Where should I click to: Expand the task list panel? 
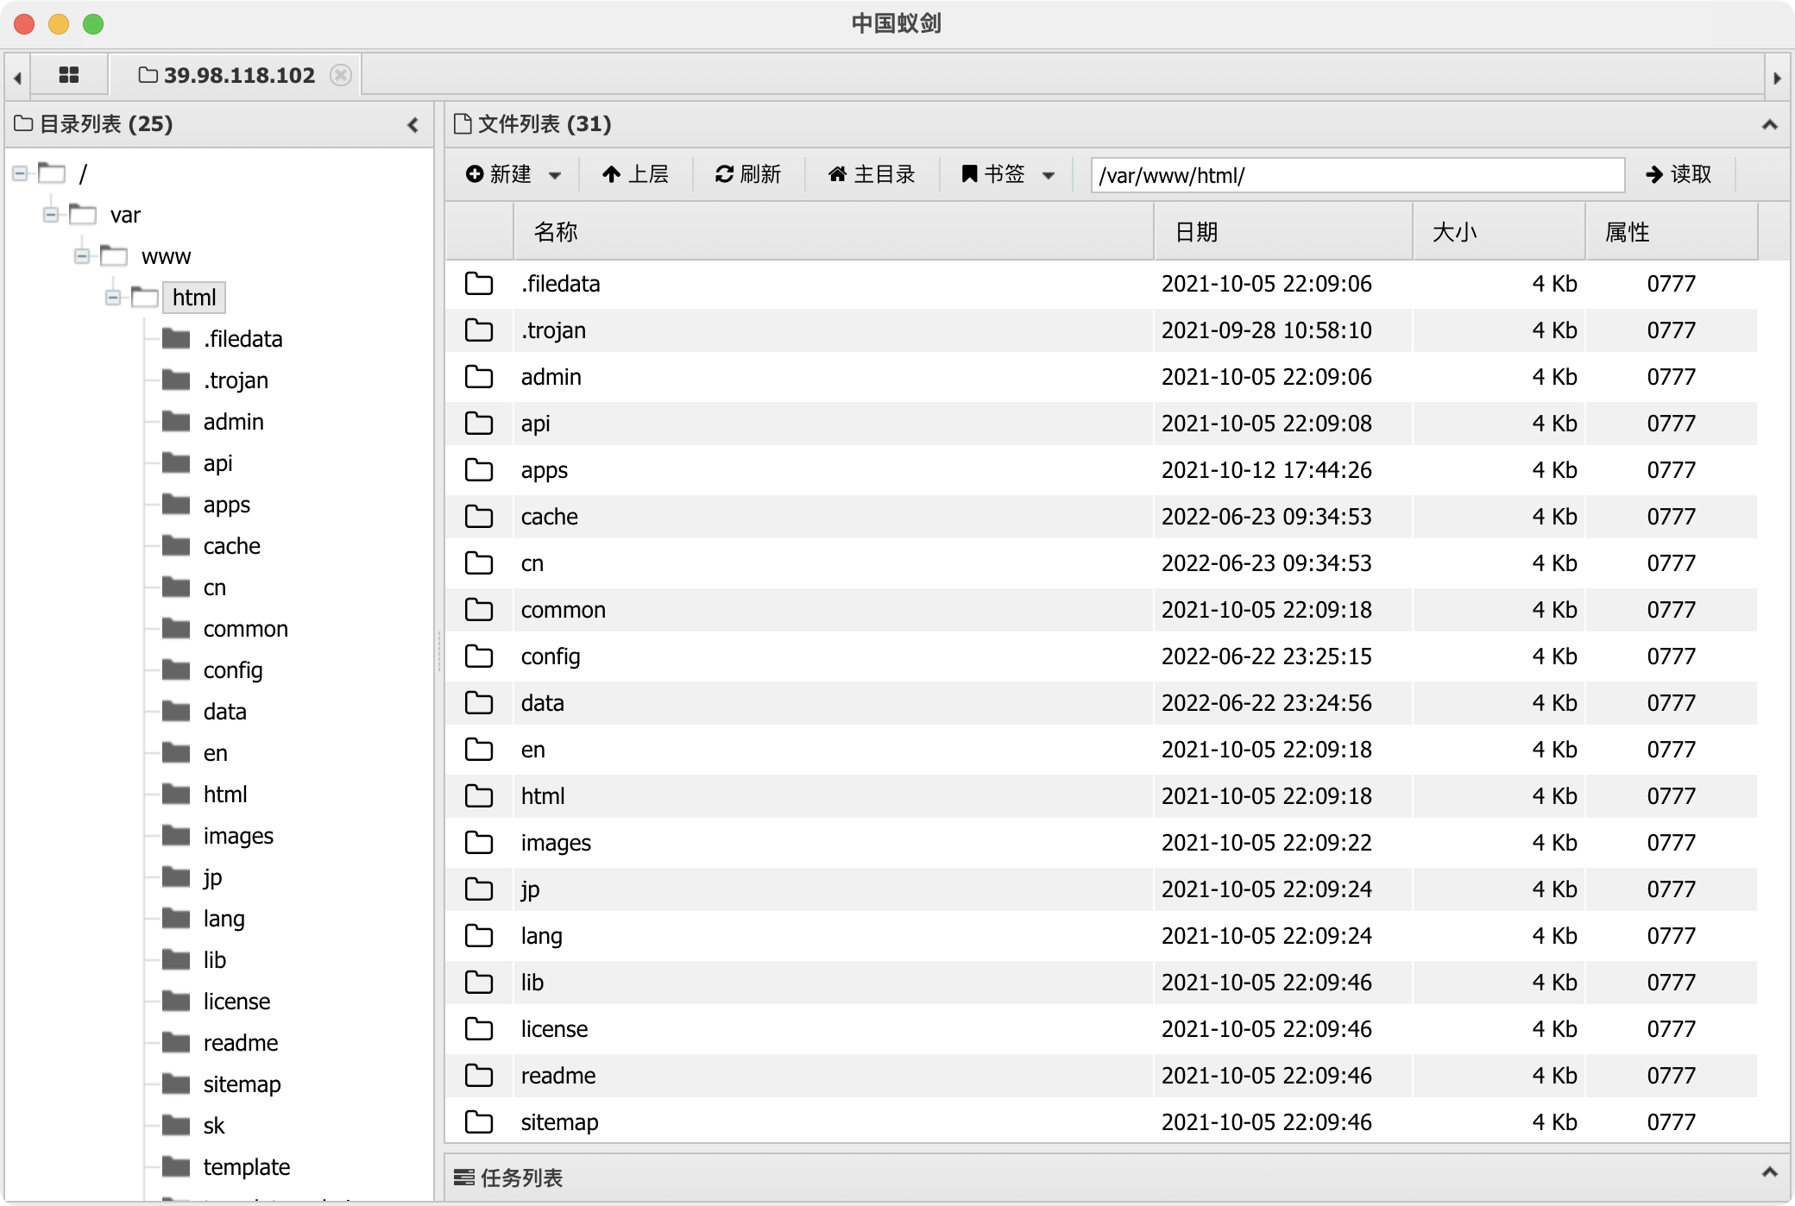[x=1769, y=1171]
